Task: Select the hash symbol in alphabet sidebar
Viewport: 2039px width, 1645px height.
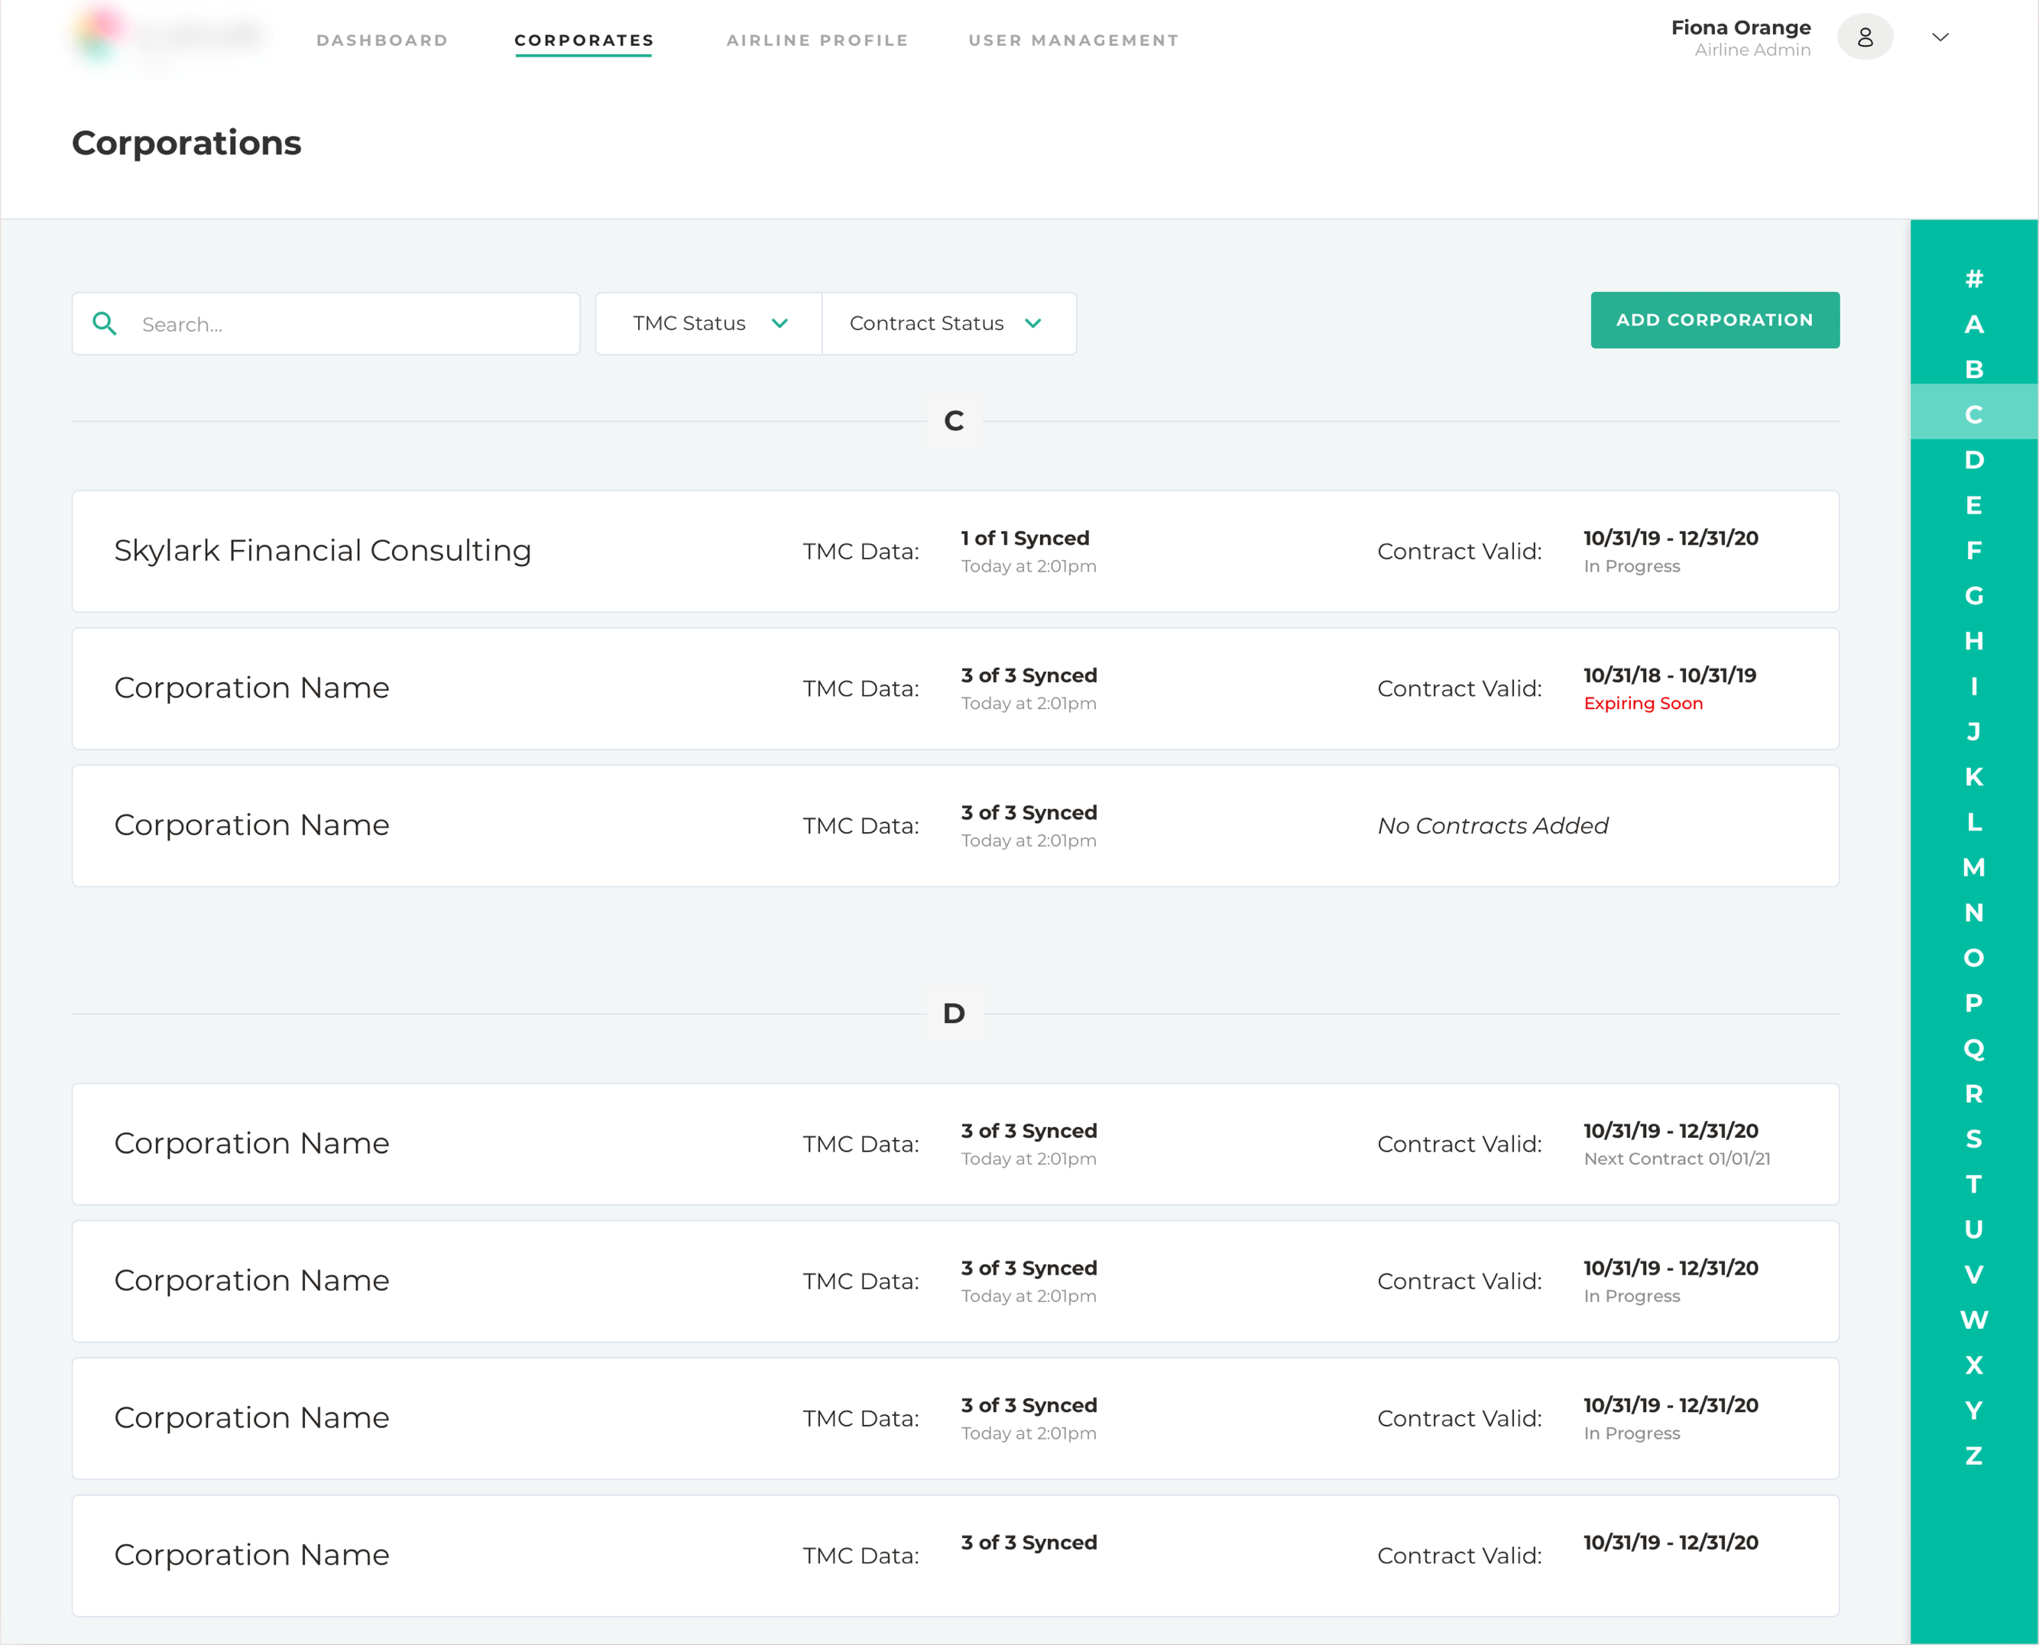Action: click(1973, 277)
